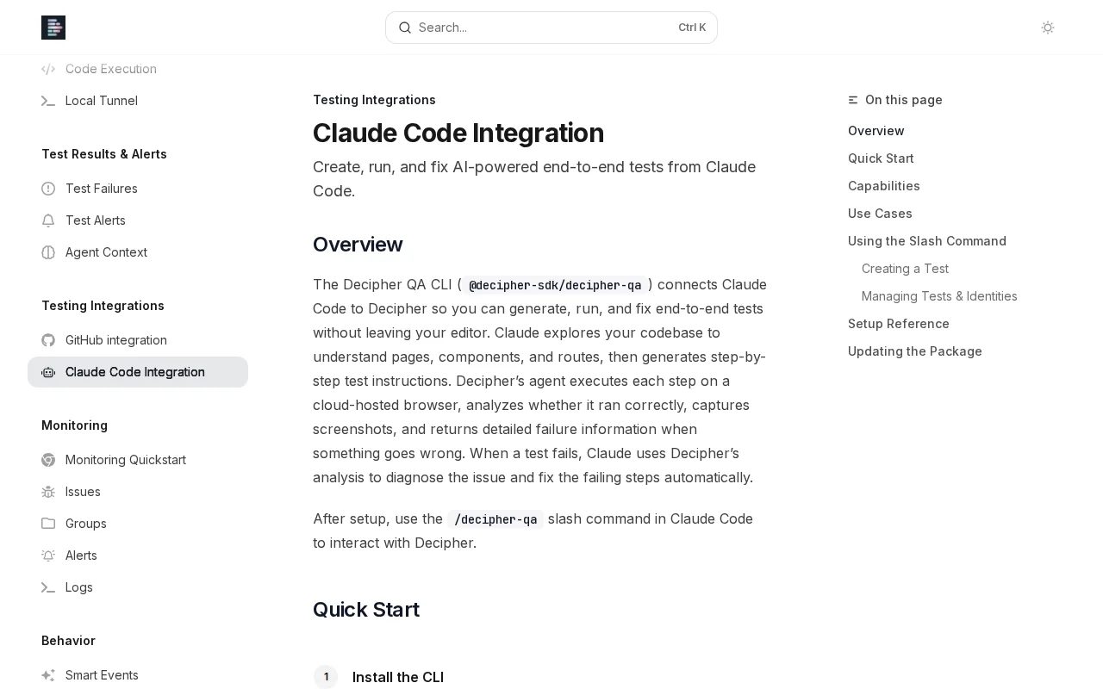This screenshot has height=689, width=1103.
Task: Jump to Use Cases section link
Action: pyautogui.click(x=880, y=214)
